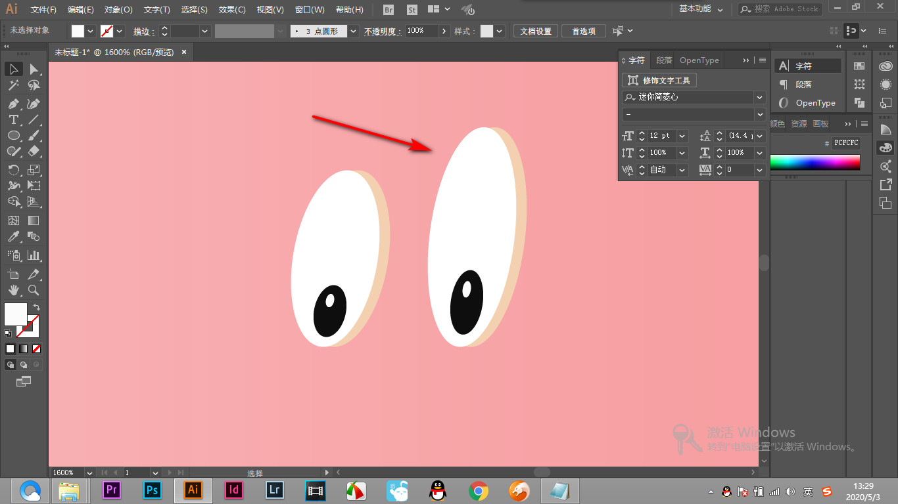This screenshot has width=898, height=504.
Task: Select the Hand tool
Action: (13, 289)
